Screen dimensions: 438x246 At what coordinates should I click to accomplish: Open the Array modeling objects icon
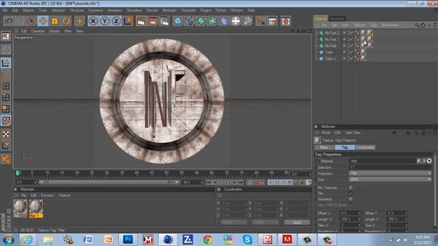(213, 21)
